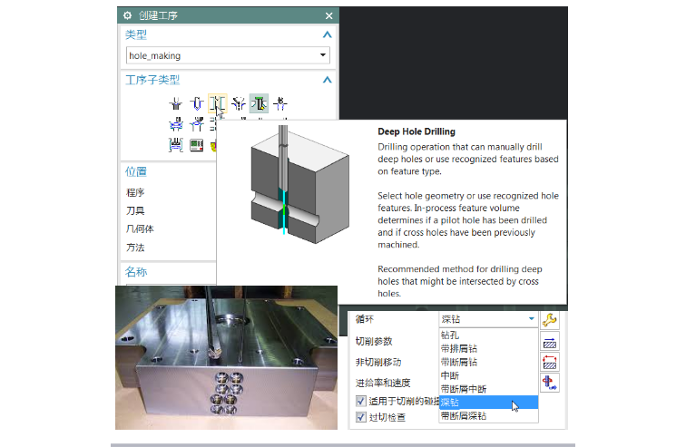Close the 创建工序 dialog
The width and height of the screenshot is (686, 447).
[x=328, y=15]
